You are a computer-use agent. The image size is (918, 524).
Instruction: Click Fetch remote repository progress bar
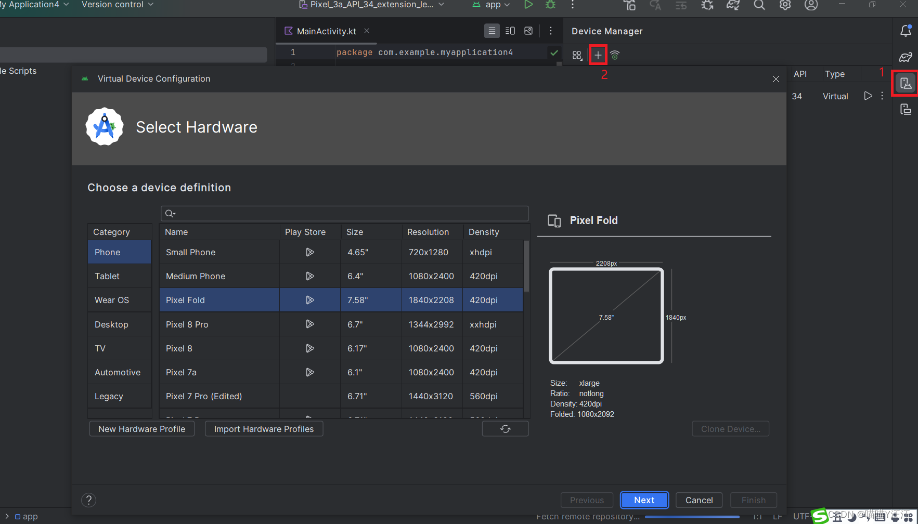(x=692, y=517)
